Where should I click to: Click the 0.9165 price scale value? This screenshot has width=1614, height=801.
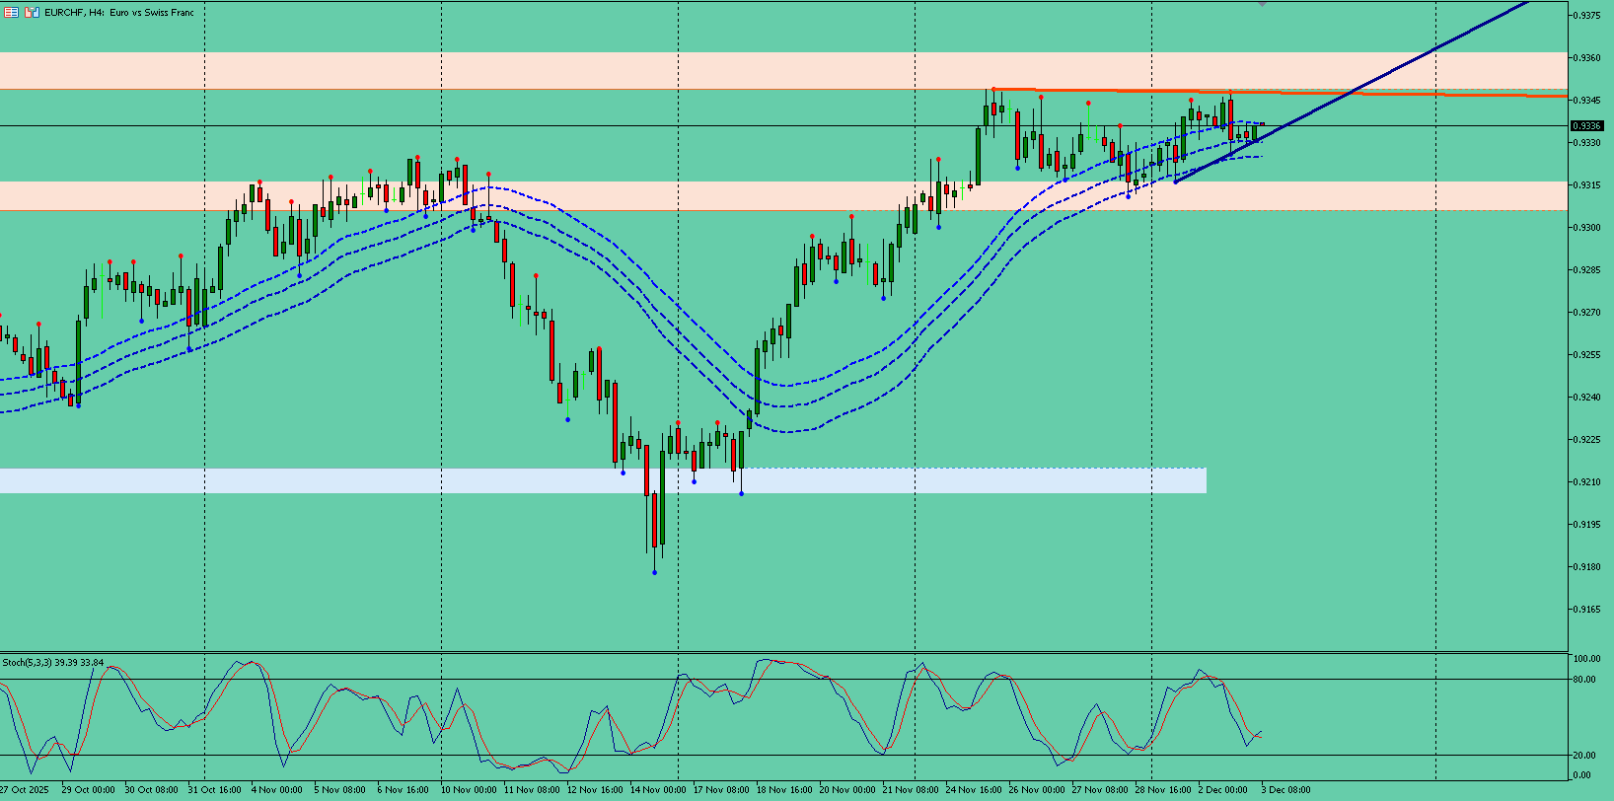click(x=1586, y=610)
